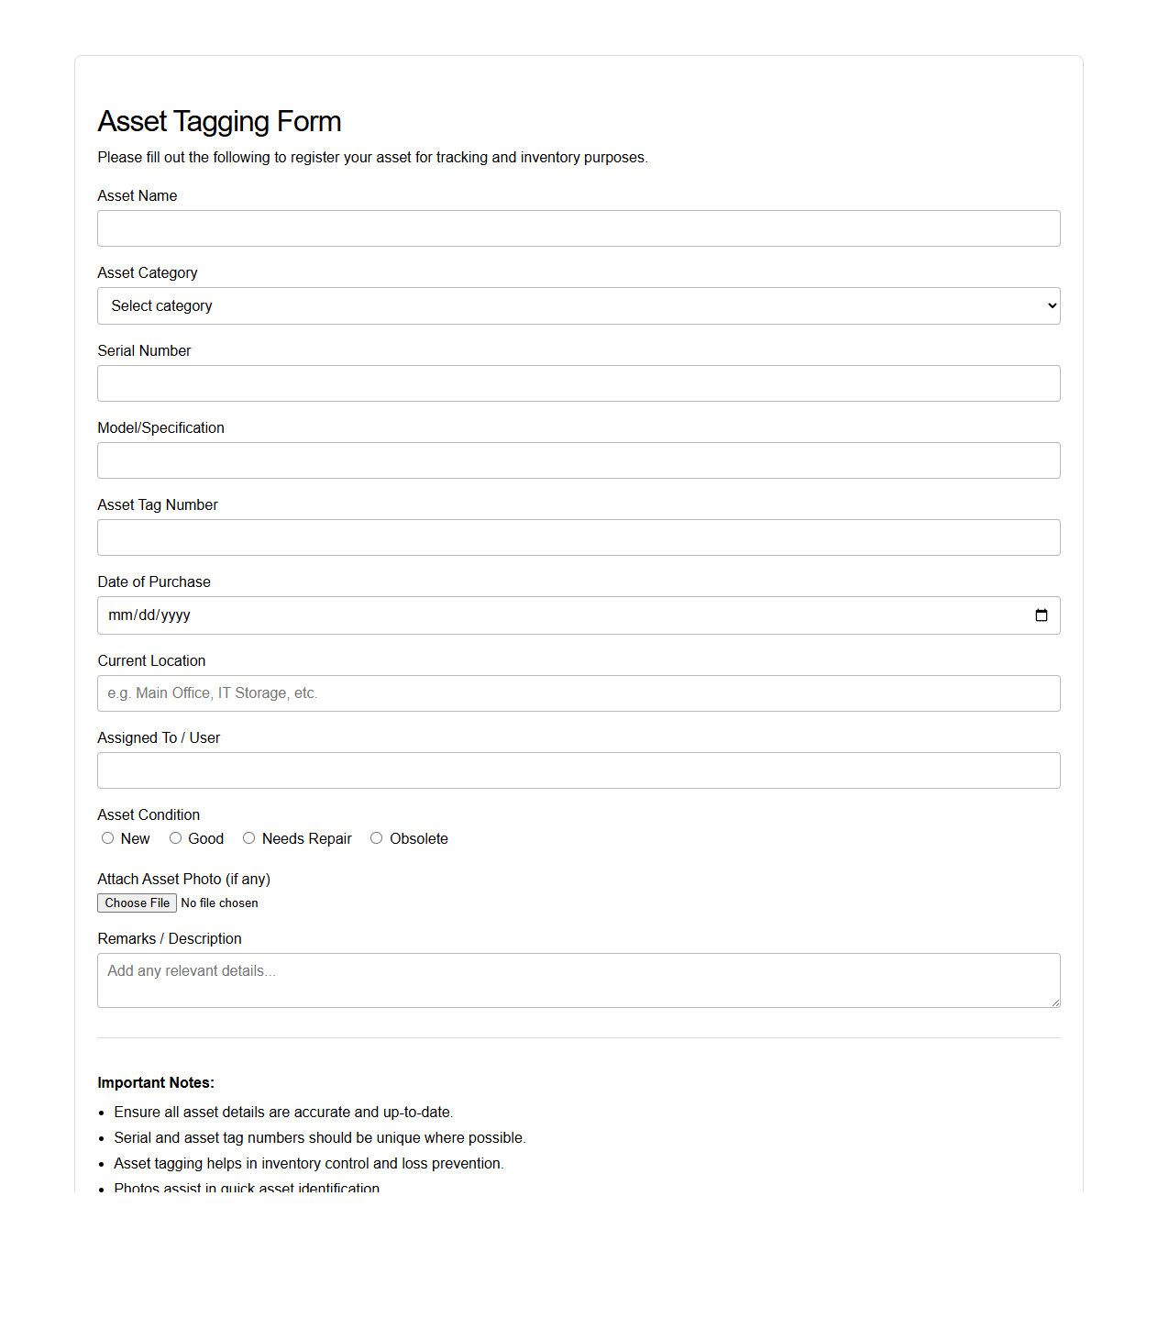Click the 'No file chosen' text
Image resolution: width=1158 pixels, height=1318 pixels.
coord(220,903)
